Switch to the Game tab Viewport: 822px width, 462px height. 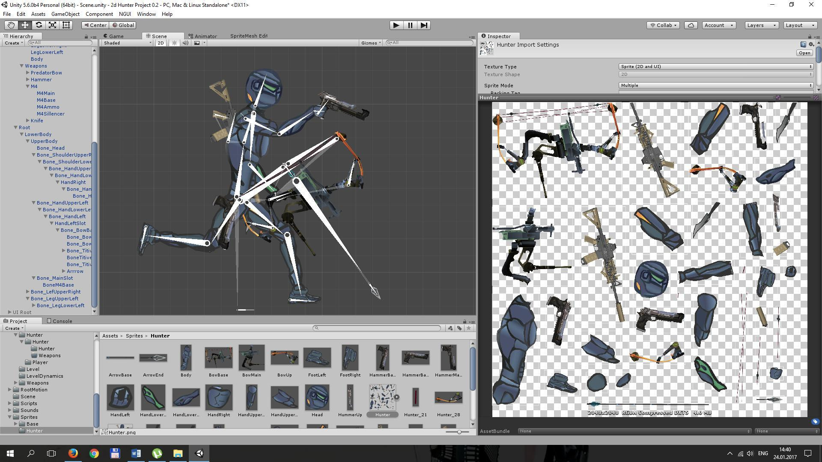113,36
